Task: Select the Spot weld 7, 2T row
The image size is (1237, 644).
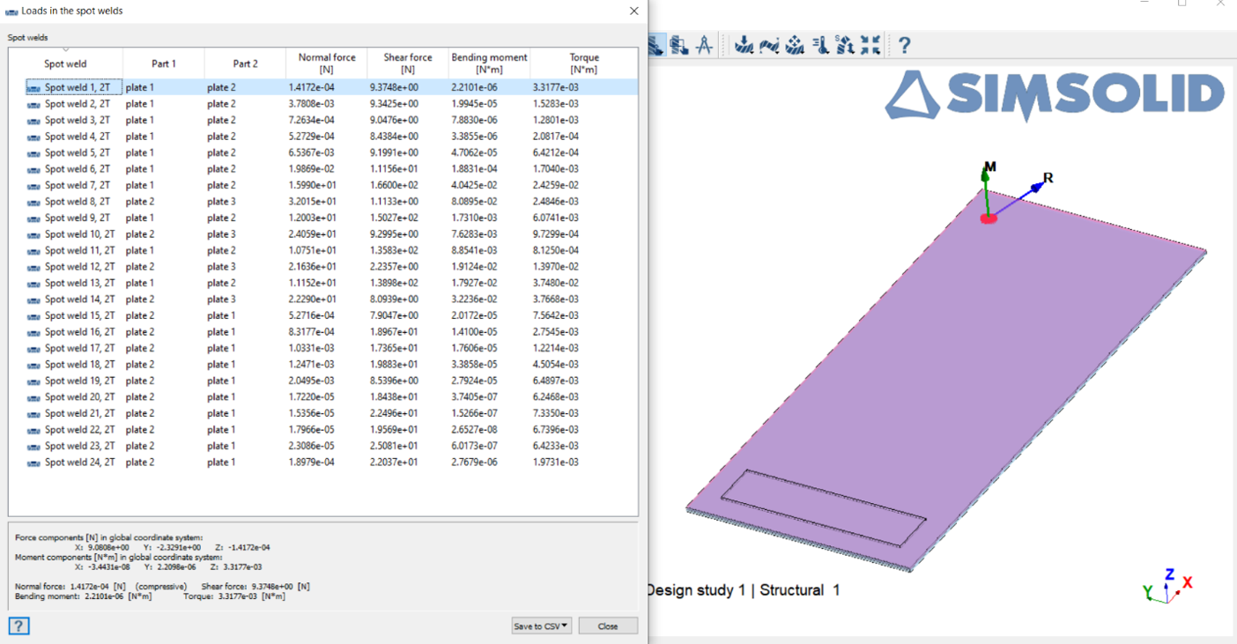Action: [78, 185]
